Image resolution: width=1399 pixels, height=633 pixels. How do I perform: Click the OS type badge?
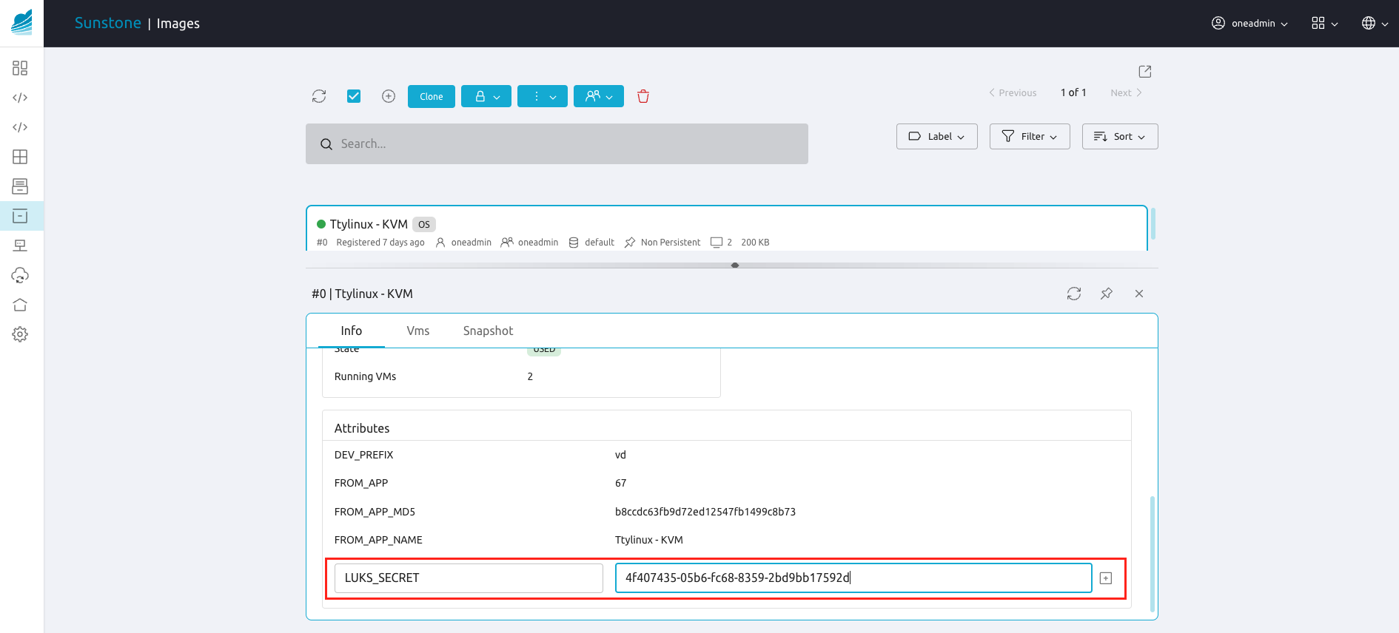424,224
